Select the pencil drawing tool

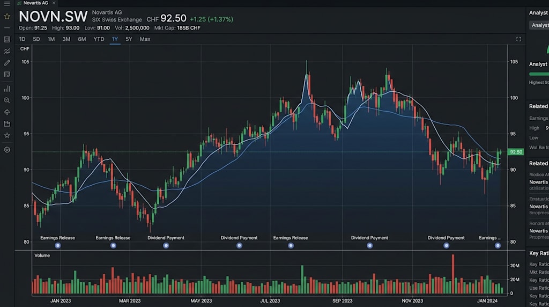[x=7, y=63]
